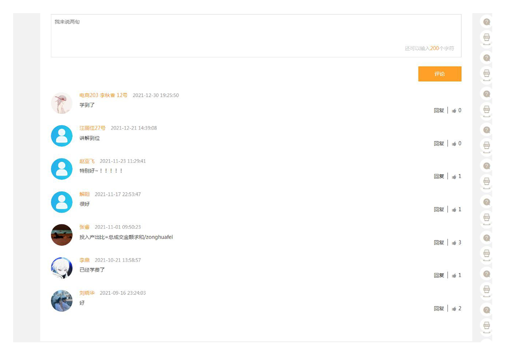Reply to the '学到了' comment
Viewport: 505px width, 357px height.
point(438,111)
